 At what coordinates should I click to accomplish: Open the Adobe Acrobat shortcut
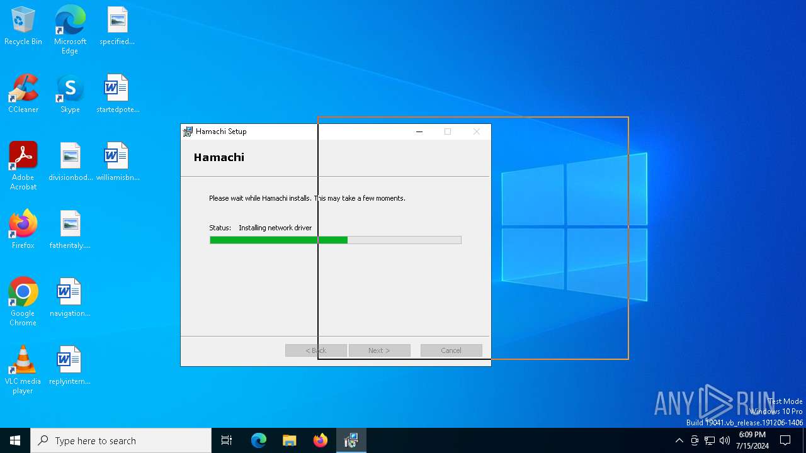click(23, 165)
